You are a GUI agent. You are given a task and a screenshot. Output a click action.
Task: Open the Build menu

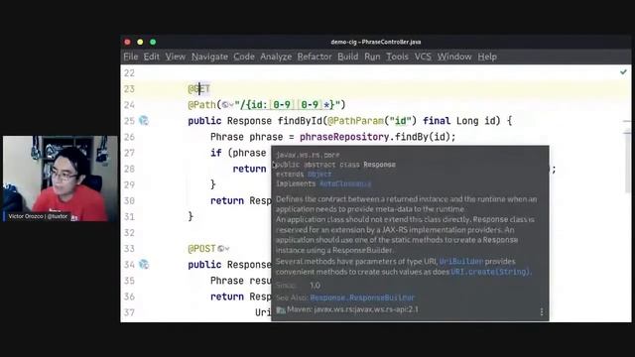[348, 57]
